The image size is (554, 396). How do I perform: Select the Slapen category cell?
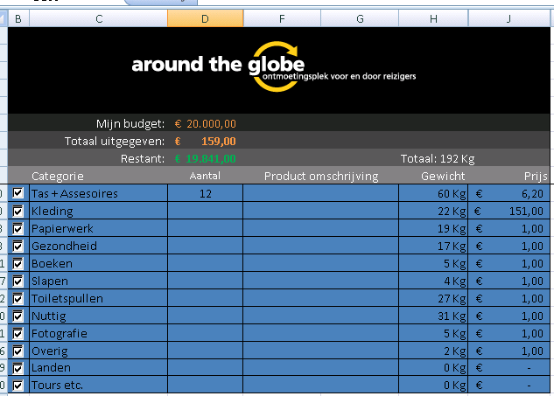point(99,281)
